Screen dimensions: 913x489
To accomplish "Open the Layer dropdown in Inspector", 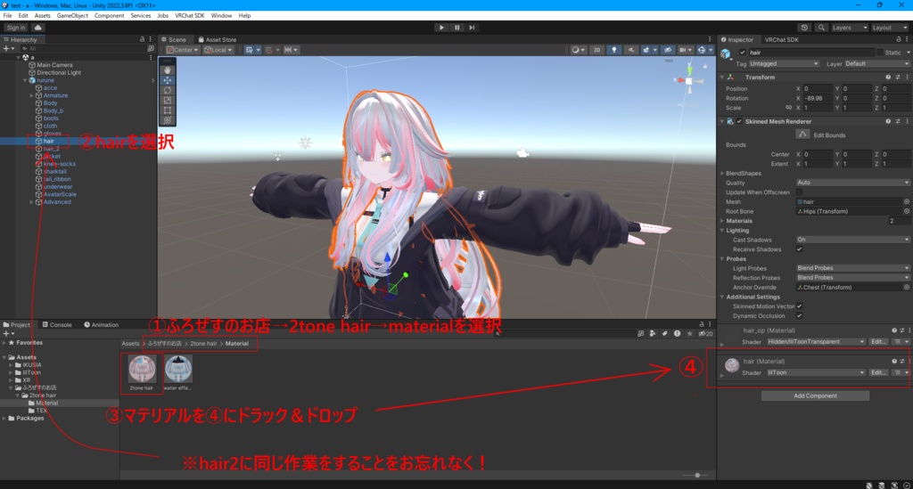I will coord(877,64).
